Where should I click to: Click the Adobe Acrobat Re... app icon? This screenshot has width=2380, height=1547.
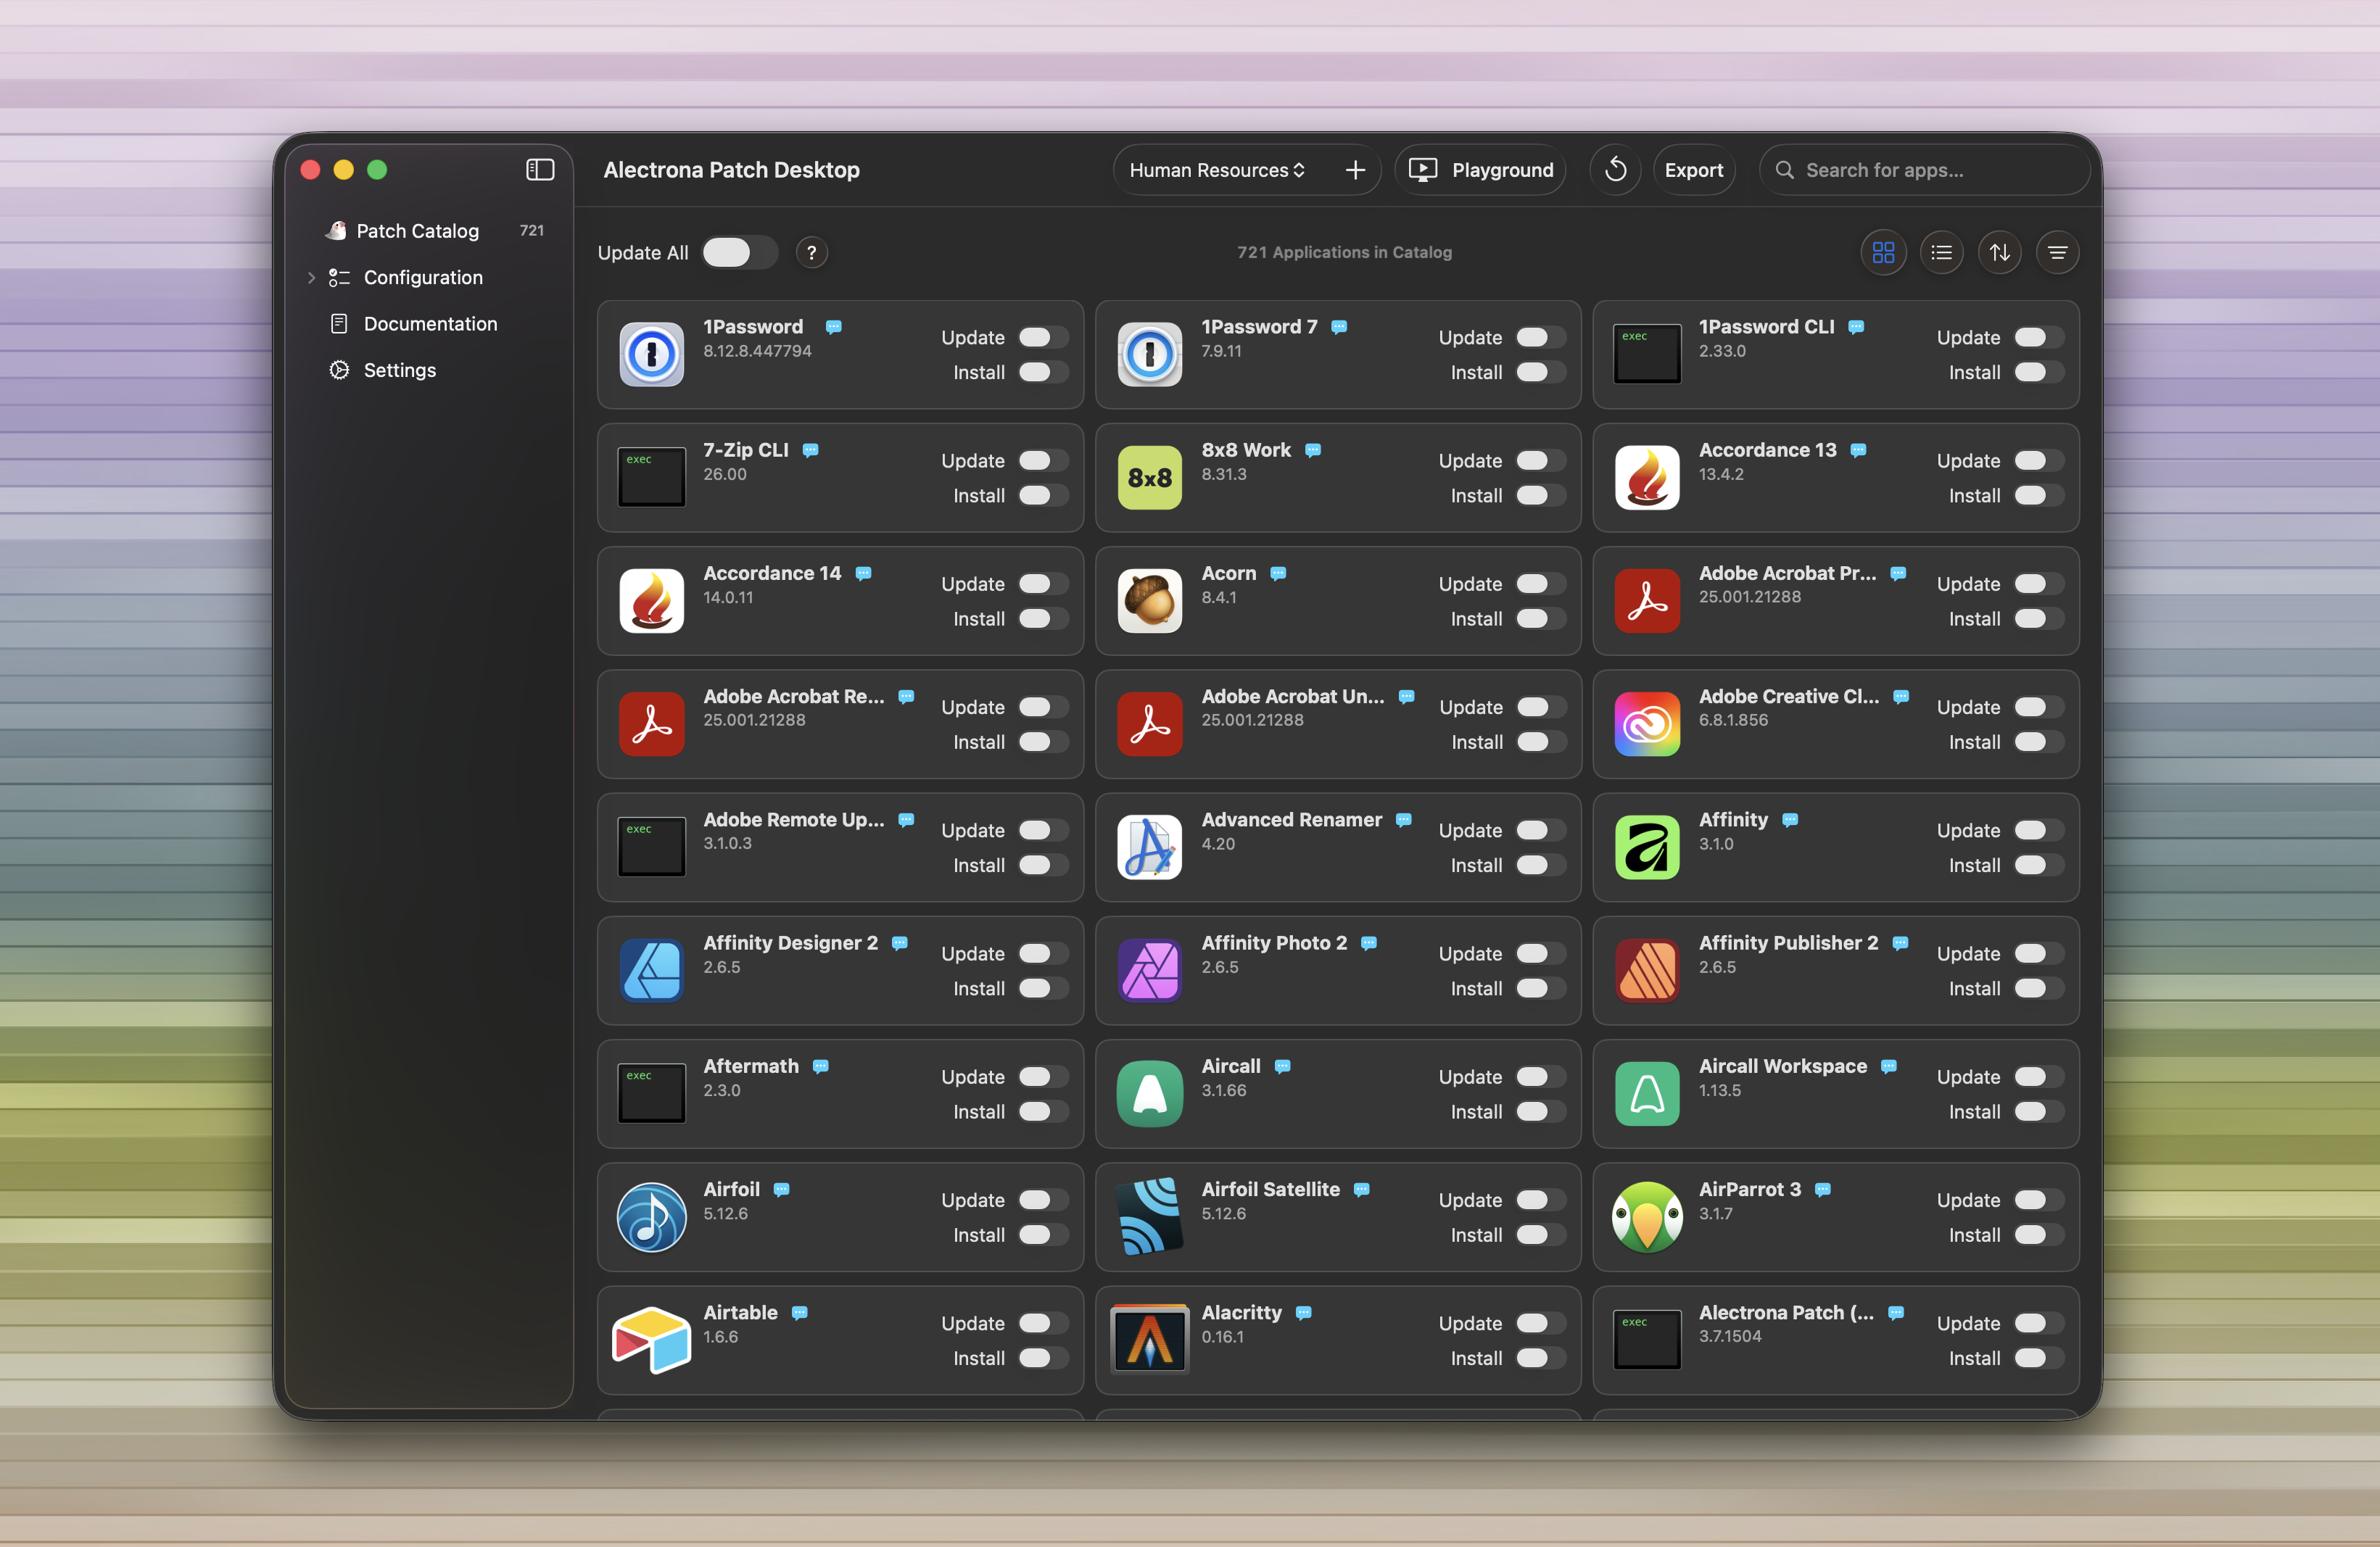651,723
